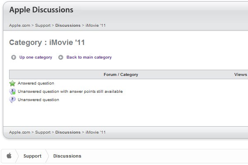Click iMovie '11 in the bottom breadcrumb
This screenshot has height=165, width=248.
(x=95, y=132)
